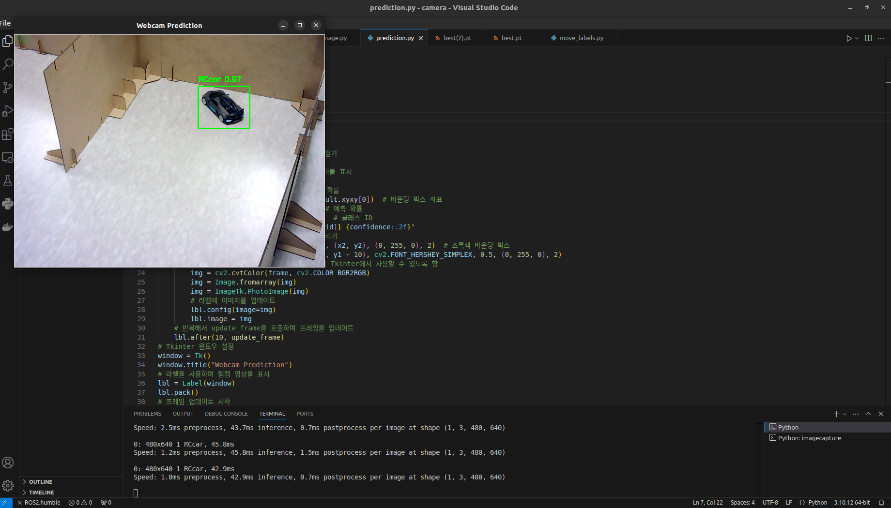Image resolution: width=891 pixels, height=508 pixels.
Task: Open the Testing flask view
Action: pos(7,180)
